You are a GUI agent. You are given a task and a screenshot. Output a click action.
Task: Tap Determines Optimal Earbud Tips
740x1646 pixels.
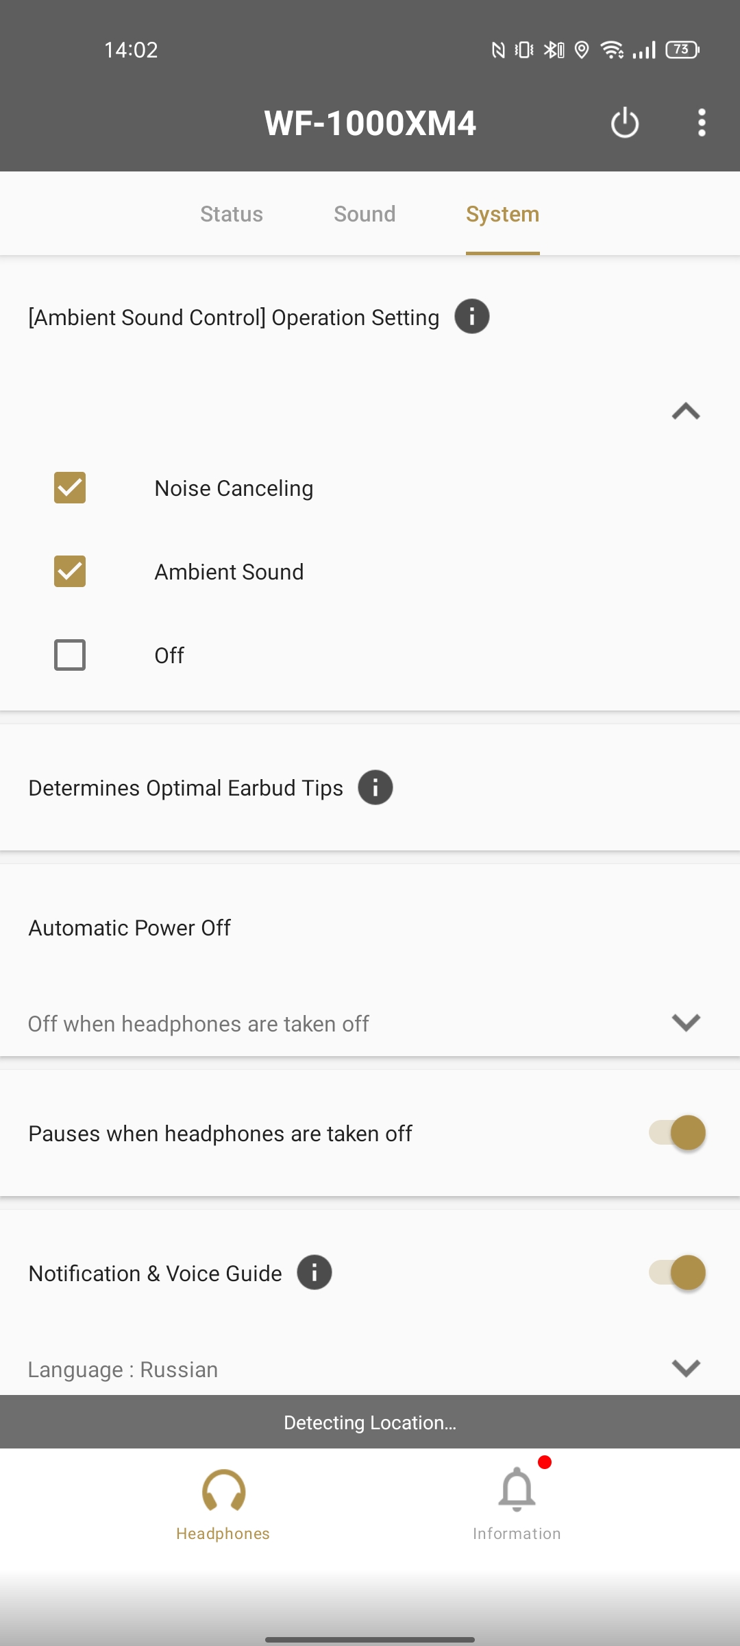pos(186,788)
